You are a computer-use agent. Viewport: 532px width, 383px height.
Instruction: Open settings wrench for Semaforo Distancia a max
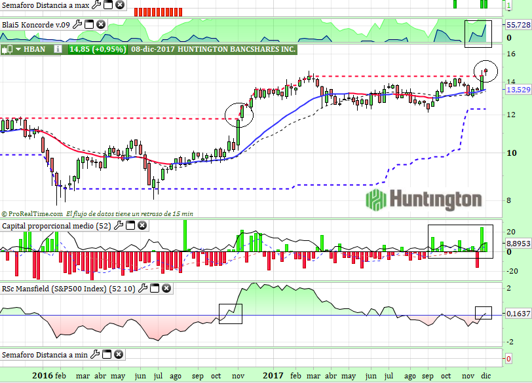pyautogui.click(x=96, y=5)
